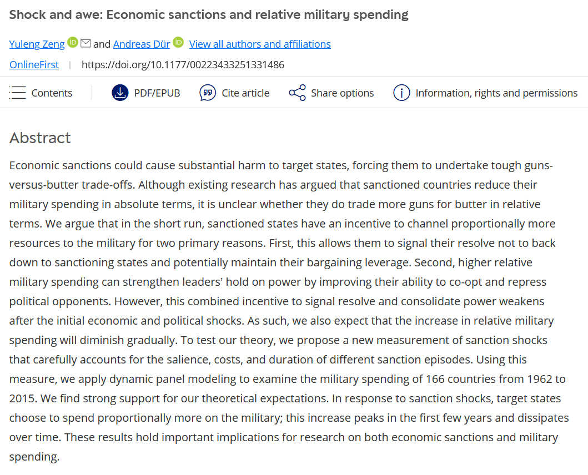Viewport: 588px width, 475px height.
Task: Click the PDF/EPUB download icon
Action: [x=120, y=93]
